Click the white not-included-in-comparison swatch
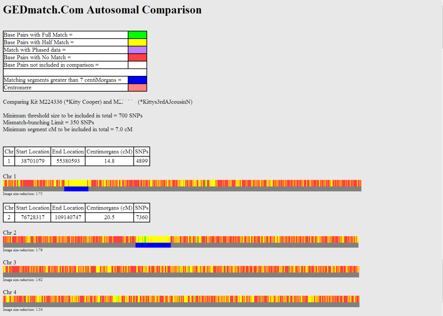This screenshot has width=443, height=316. coord(137,65)
